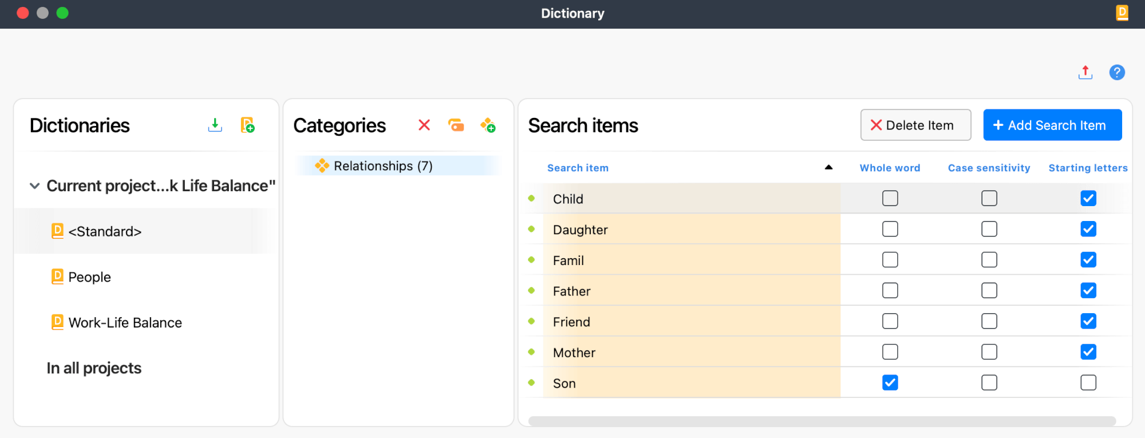This screenshot has width=1145, height=438.
Task: Click the sort arrow in Search item column
Action: pyautogui.click(x=828, y=167)
